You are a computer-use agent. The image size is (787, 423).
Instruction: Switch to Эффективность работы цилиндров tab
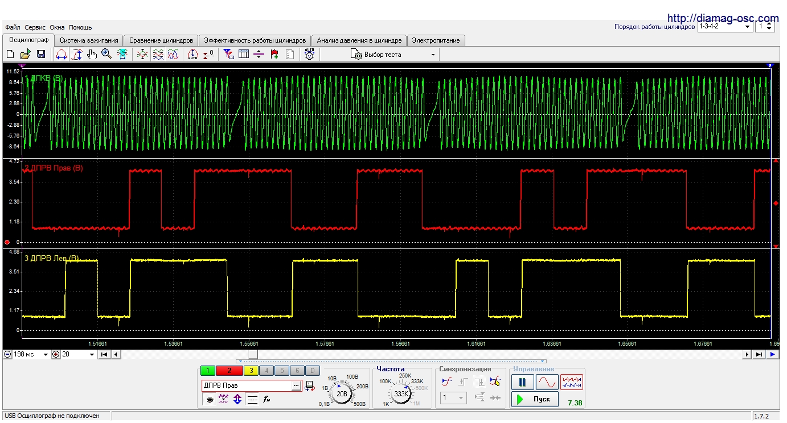pyautogui.click(x=255, y=40)
